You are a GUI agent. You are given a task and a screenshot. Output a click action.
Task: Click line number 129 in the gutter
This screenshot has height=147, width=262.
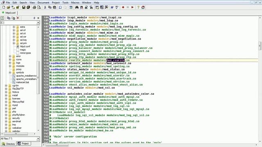coord(46,94)
